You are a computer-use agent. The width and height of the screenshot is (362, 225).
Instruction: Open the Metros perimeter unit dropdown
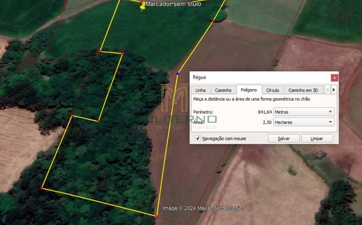pyautogui.click(x=304, y=112)
